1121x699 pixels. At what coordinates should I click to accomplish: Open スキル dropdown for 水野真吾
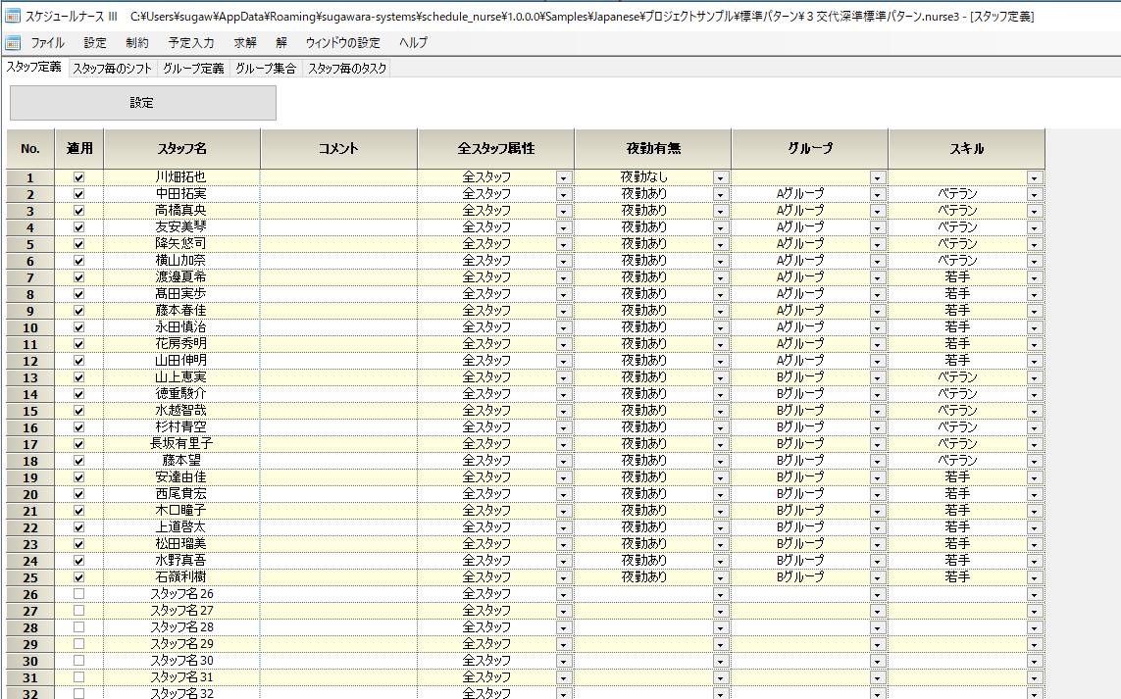[1035, 561]
